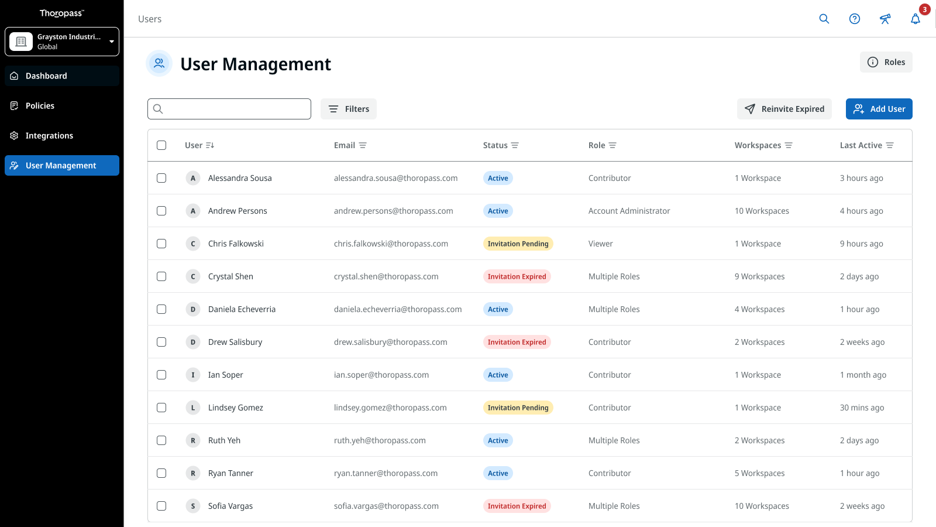Check the select-all users checkbox
The height and width of the screenshot is (527, 936).
point(161,145)
